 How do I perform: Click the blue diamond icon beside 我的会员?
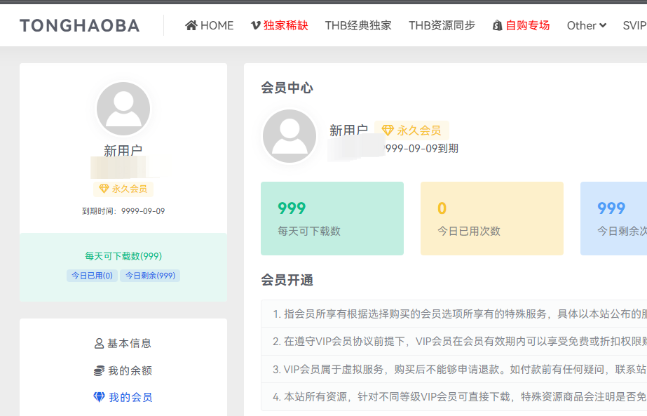[99, 397]
